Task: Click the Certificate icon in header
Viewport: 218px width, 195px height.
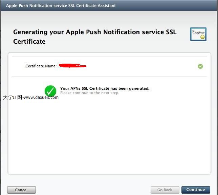Action: click(x=198, y=34)
